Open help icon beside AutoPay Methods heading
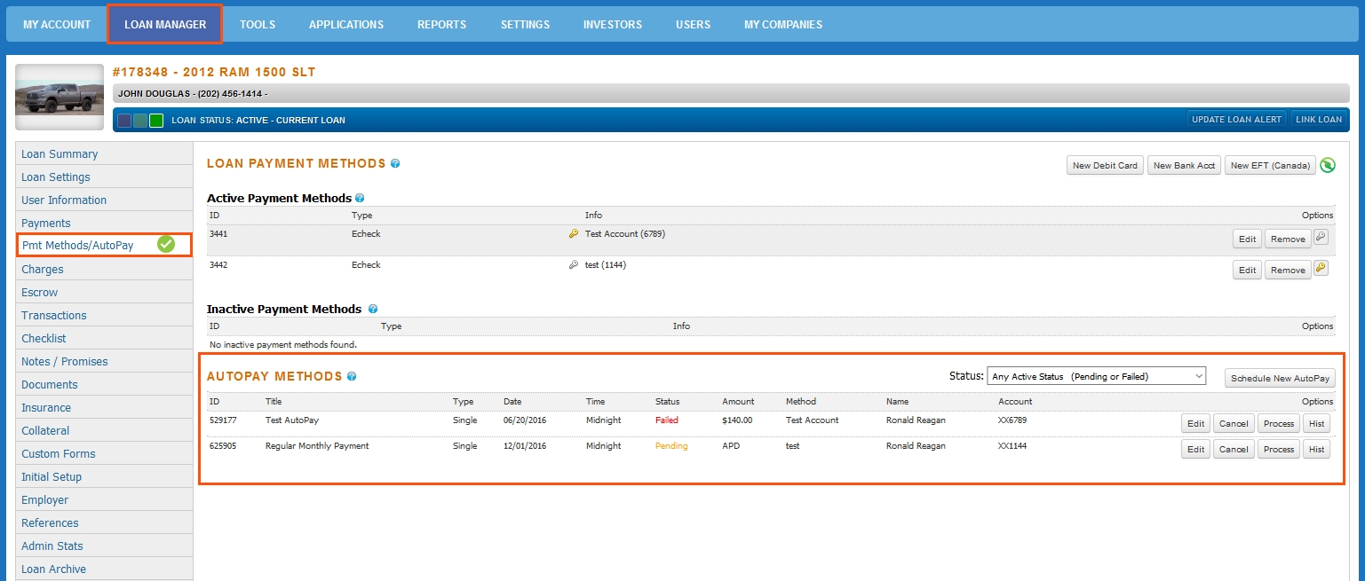Image resolution: width=1365 pixels, height=581 pixels. click(x=352, y=376)
